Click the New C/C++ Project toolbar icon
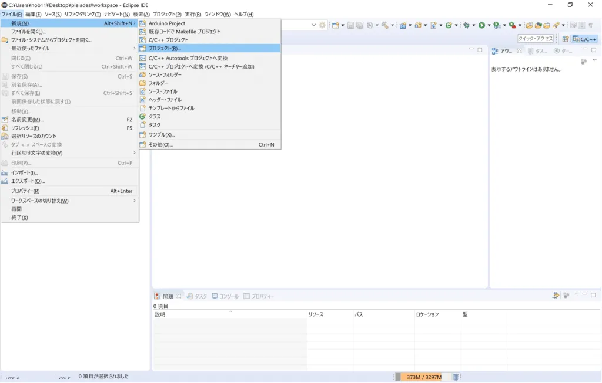 (403, 25)
